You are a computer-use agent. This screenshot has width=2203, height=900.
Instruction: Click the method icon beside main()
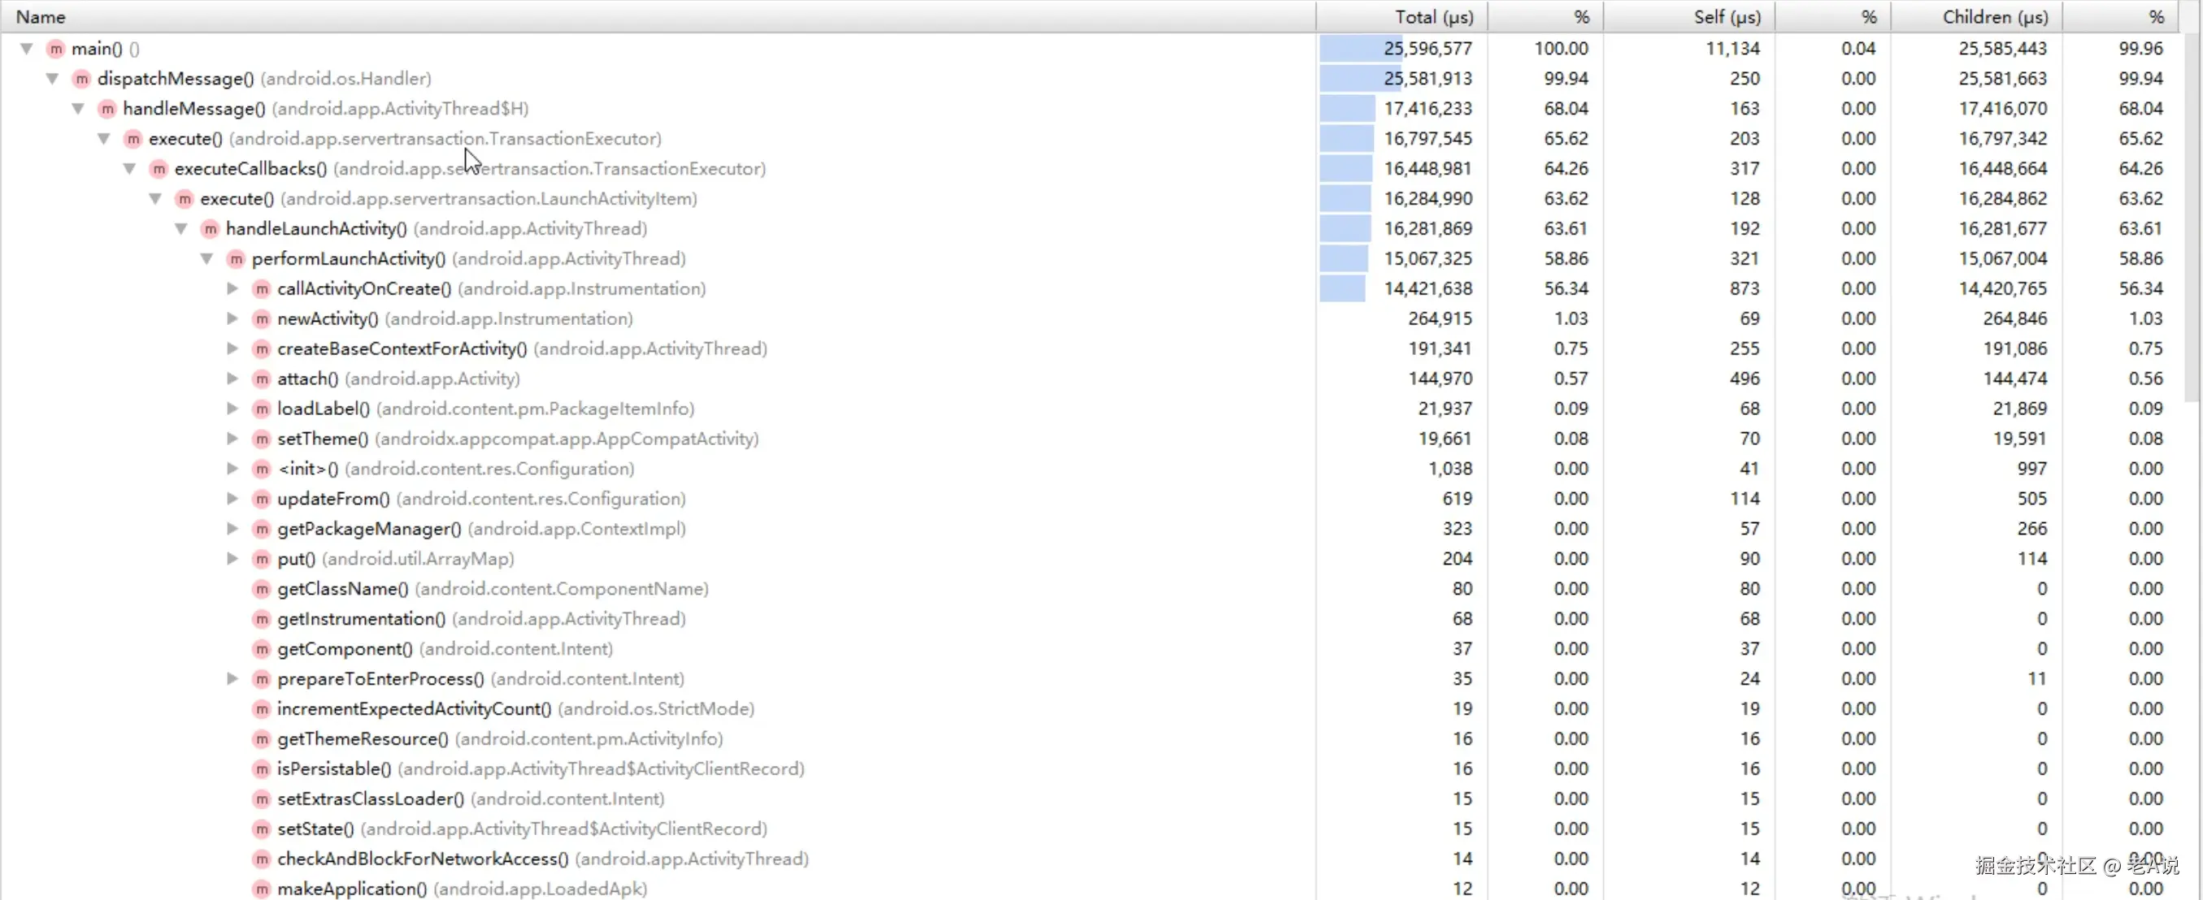point(55,49)
